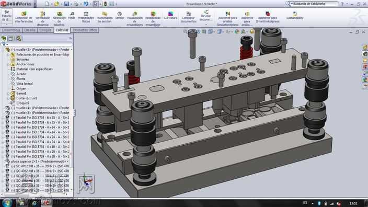Open Visualización de ensamblajes
This screenshot has width=368, height=207.
135,18
